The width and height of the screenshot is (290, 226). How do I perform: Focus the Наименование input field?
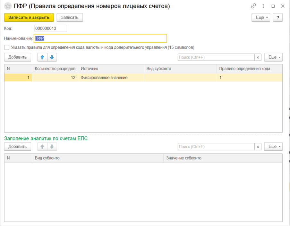coord(100,38)
